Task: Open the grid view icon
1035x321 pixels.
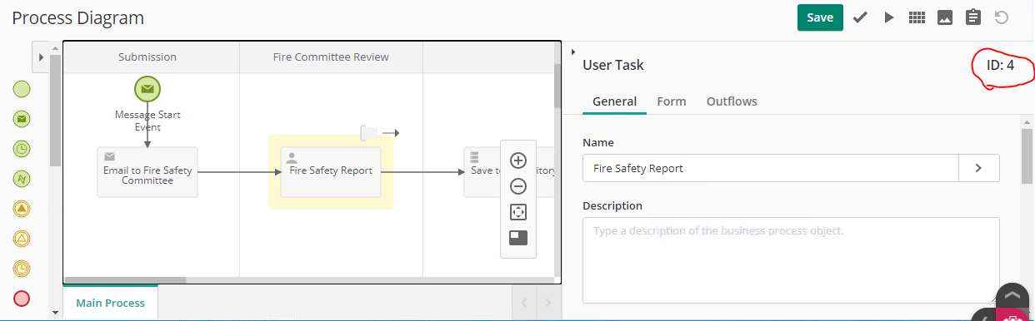Action: click(x=917, y=17)
